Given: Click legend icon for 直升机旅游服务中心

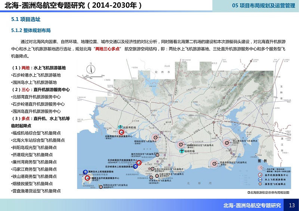Looking at the screenshot, I should [259, 174].
